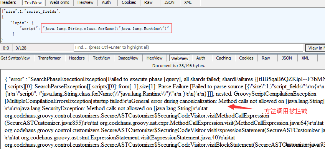Click the 0/128 character count indicator

[21, 48]
